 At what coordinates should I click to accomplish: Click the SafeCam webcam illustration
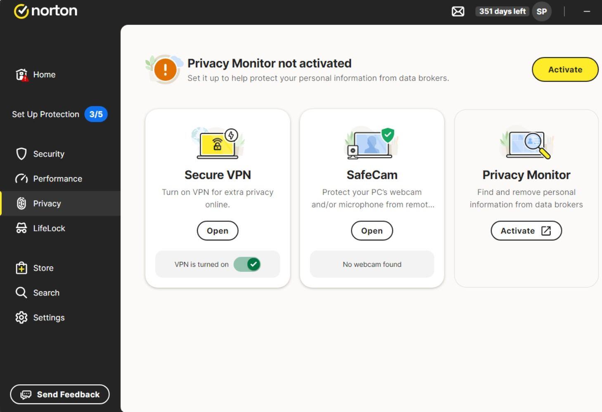click(372, 143)
